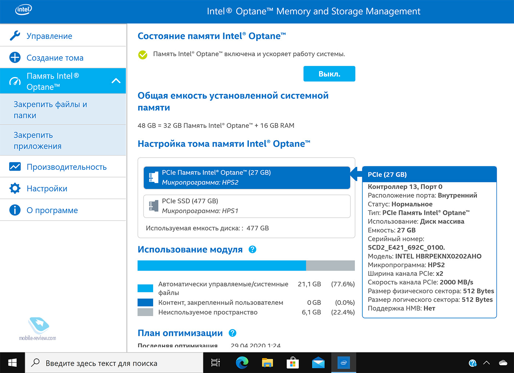The image size is (514, 373).
Task: Open help icon next to Использование модуля
Action: pyautogui.click(x=252, y=249)
